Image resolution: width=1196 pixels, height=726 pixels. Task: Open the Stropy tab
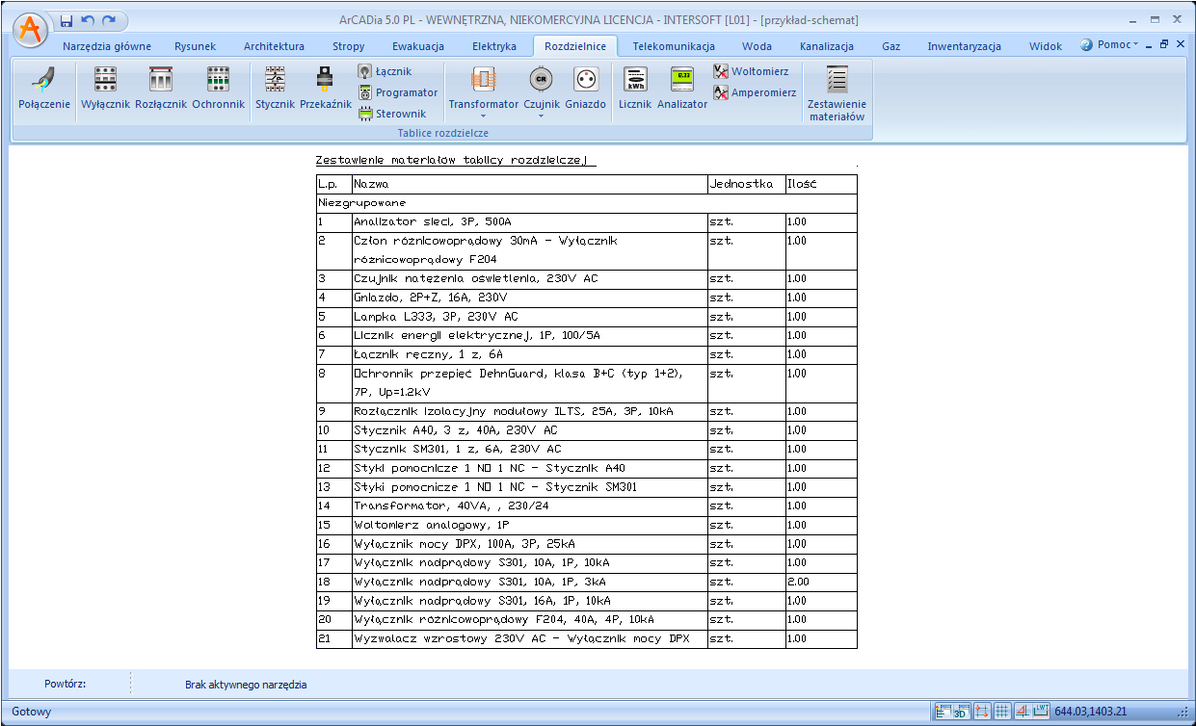(349, 46)
